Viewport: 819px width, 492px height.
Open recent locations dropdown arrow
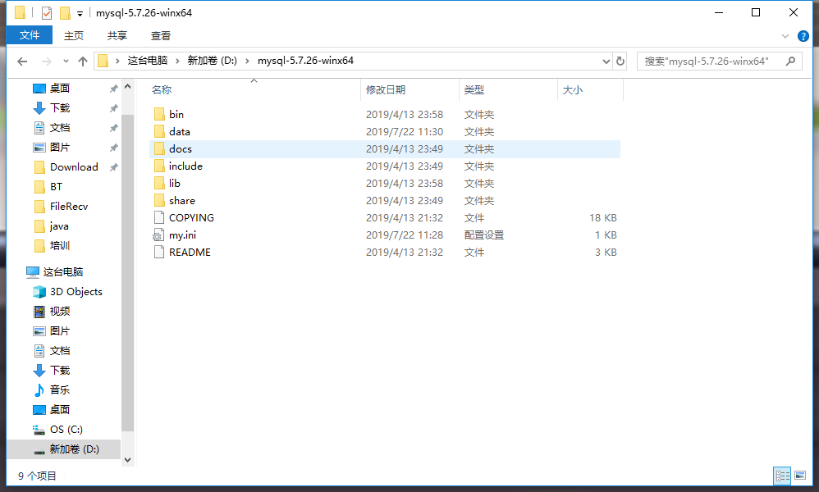tap(66, 61)
